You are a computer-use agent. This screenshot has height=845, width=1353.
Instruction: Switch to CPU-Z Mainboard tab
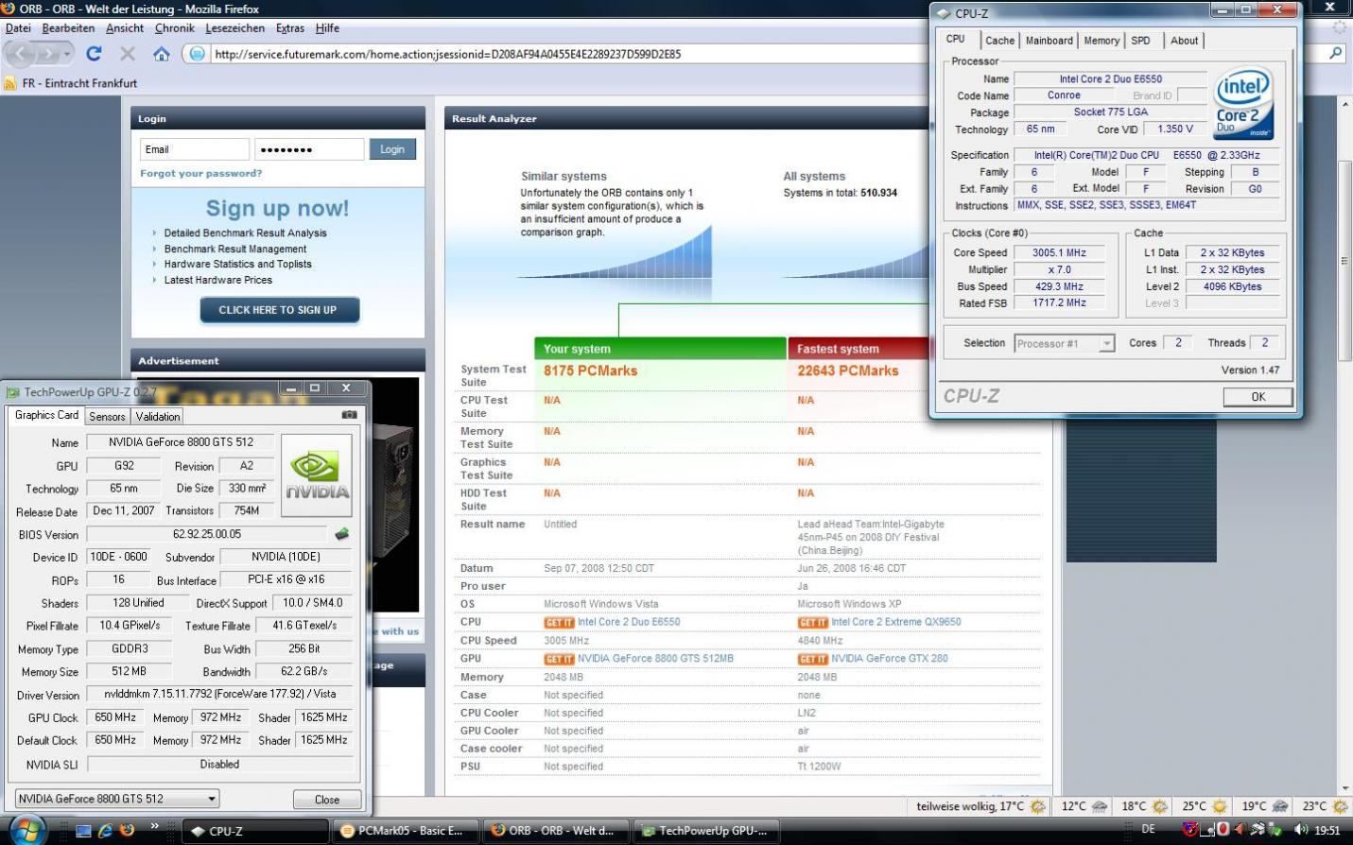tap(1049, 41)
